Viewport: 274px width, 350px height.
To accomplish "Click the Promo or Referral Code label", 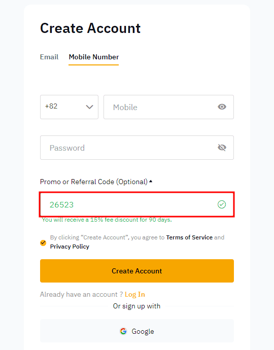I will 94,182.
